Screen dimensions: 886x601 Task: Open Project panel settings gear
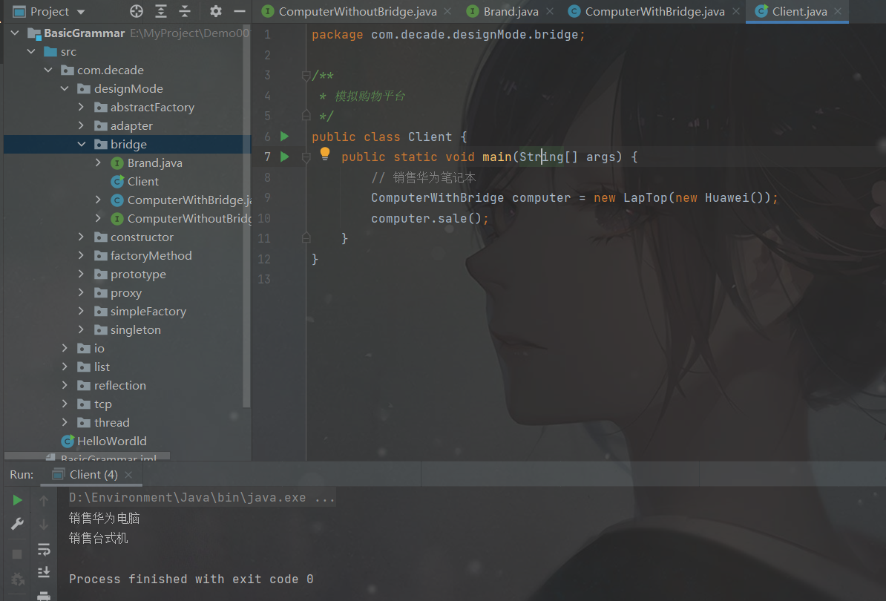pyautogui.click(x=216, y=11)
